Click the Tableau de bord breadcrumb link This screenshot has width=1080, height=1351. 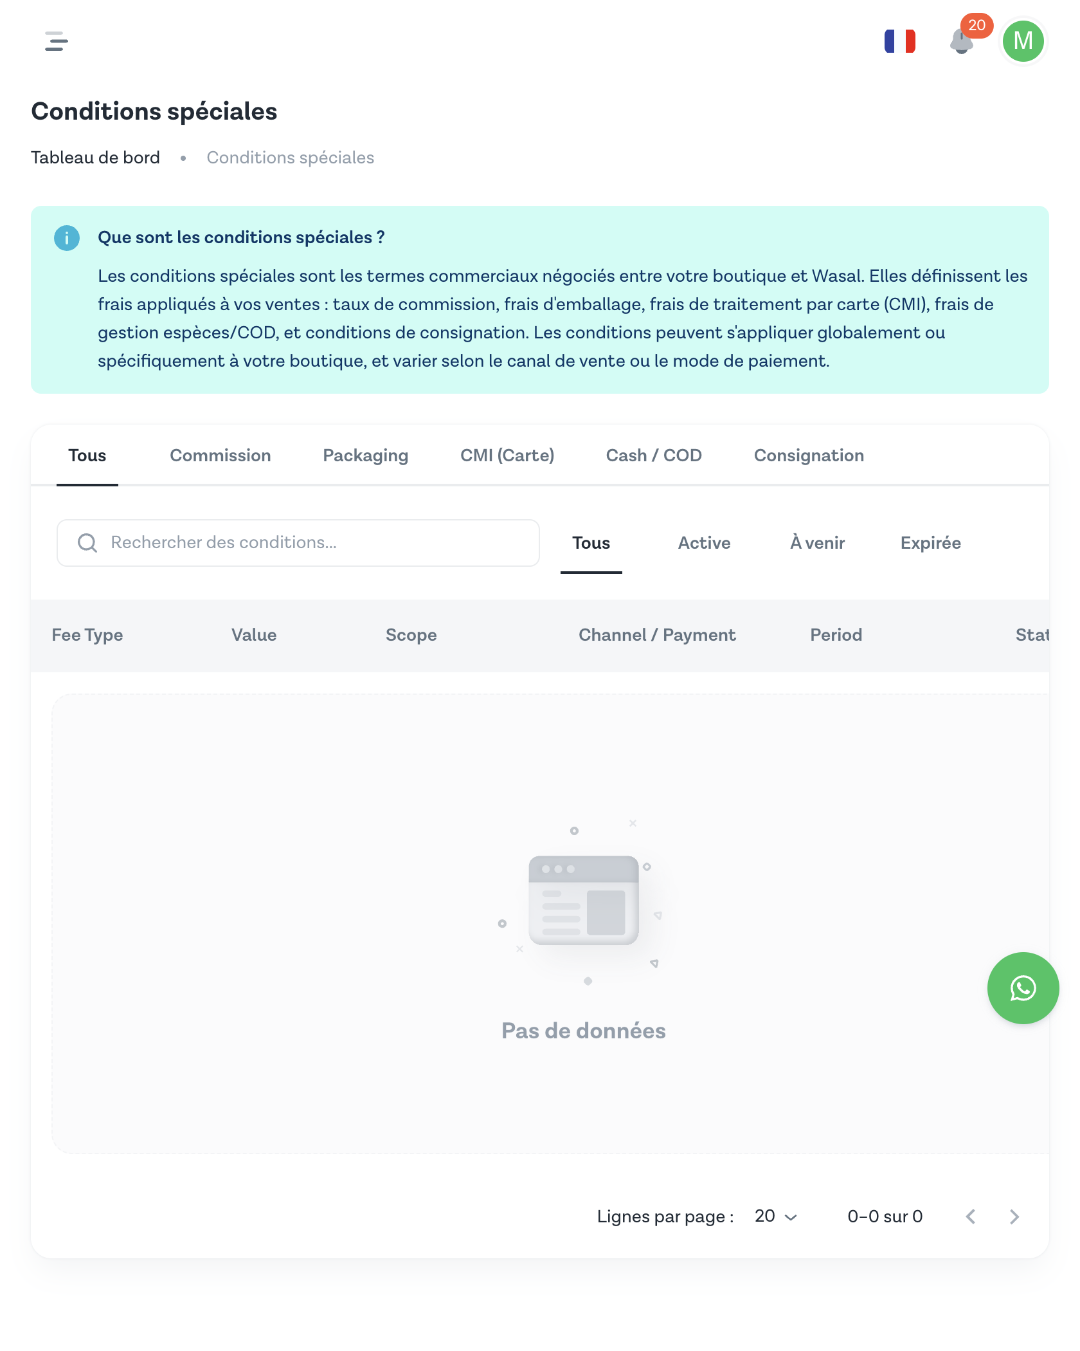(95, 158)
